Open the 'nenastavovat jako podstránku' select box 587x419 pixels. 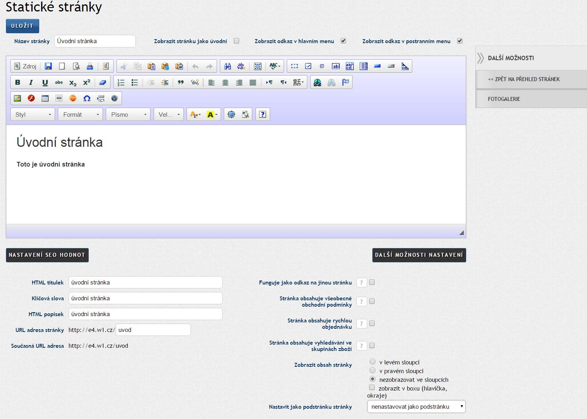[x=416, y=406]
